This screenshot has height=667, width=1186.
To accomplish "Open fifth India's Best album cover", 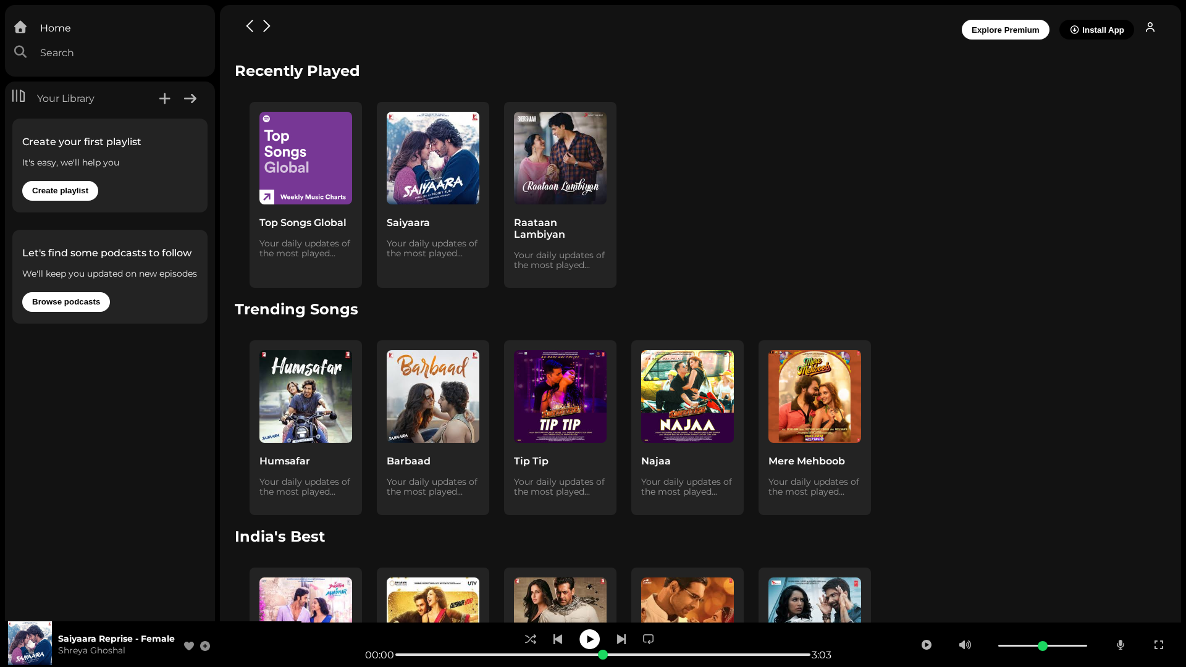I will [815, 600].
